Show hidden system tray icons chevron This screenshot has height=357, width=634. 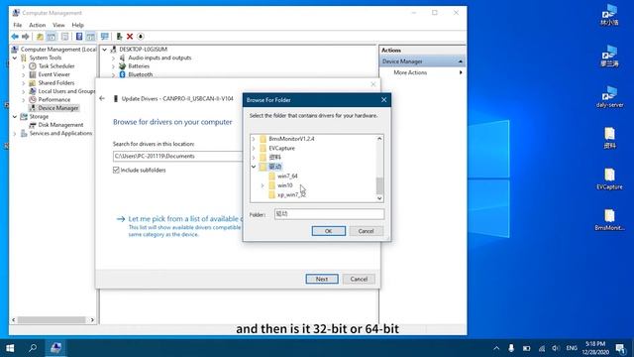click(496, 348)
